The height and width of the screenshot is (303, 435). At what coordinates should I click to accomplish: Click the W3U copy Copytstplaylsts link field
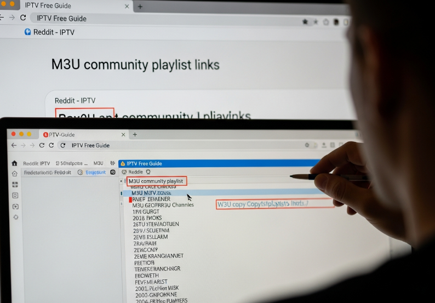[275, 204]
